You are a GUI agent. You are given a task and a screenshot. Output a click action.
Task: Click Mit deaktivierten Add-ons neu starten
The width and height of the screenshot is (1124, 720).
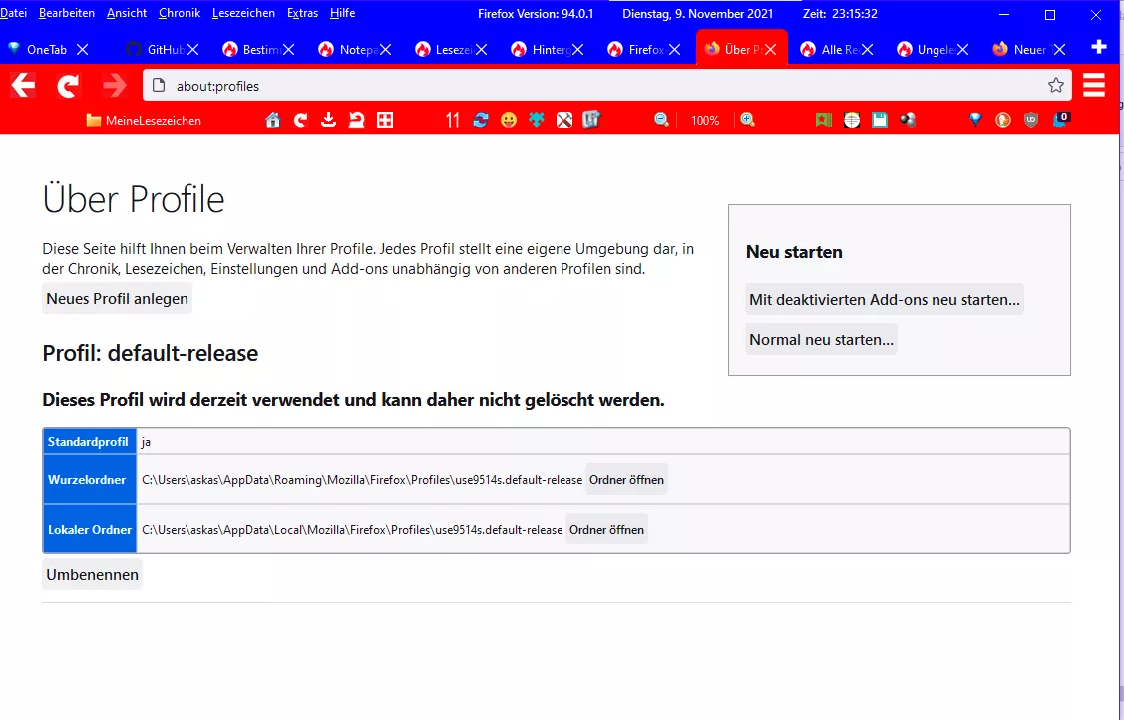pyautogui.click(x=885, y=299)
